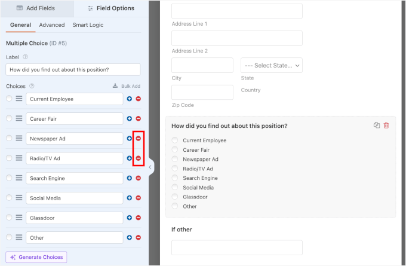
Task: Add a choice after Current Employee
Action: pos(130,99)
